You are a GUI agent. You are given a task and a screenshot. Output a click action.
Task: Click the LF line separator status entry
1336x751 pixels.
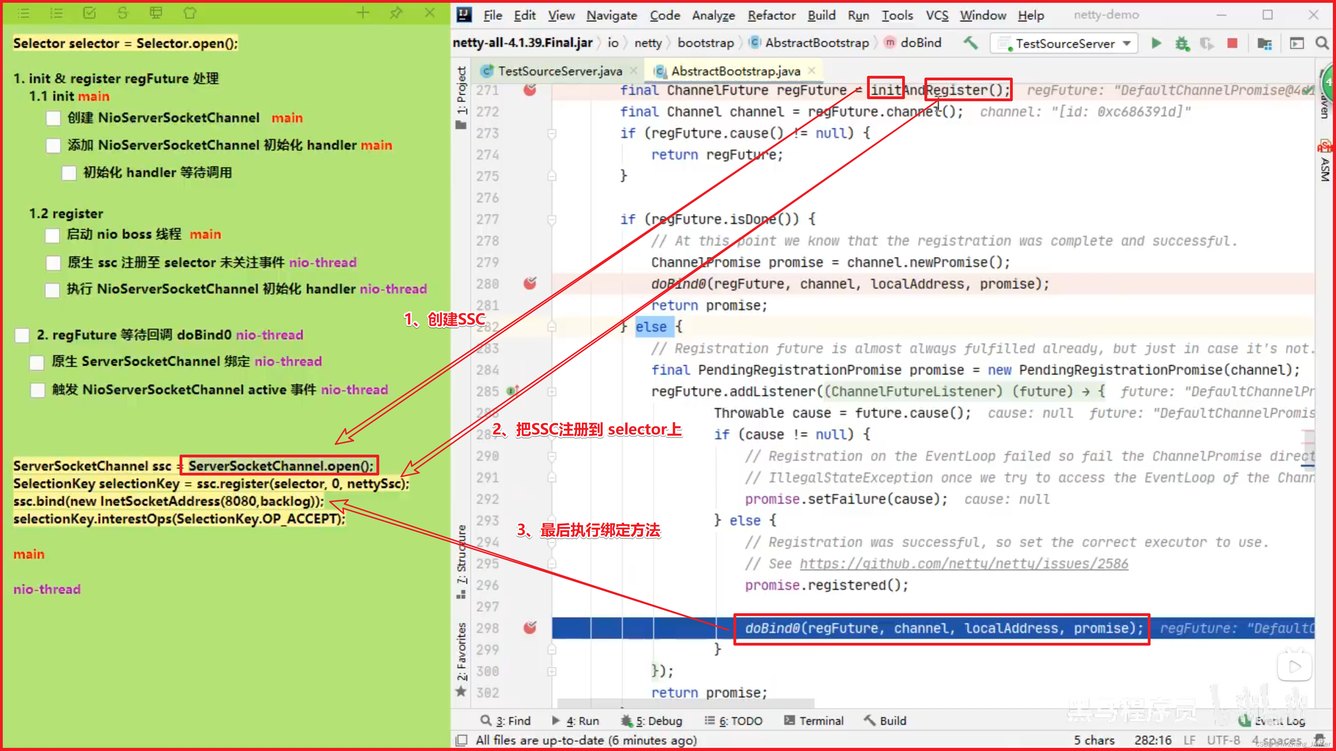1189,740
